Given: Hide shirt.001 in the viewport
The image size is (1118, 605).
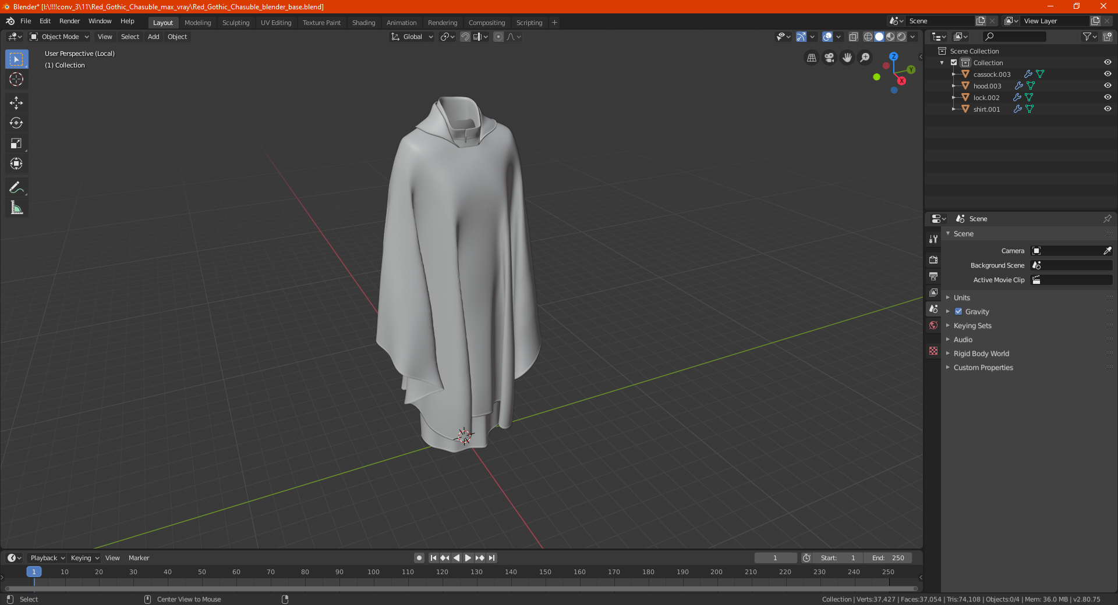Looking at the screenshot, I should click(x=1108, y=109).
